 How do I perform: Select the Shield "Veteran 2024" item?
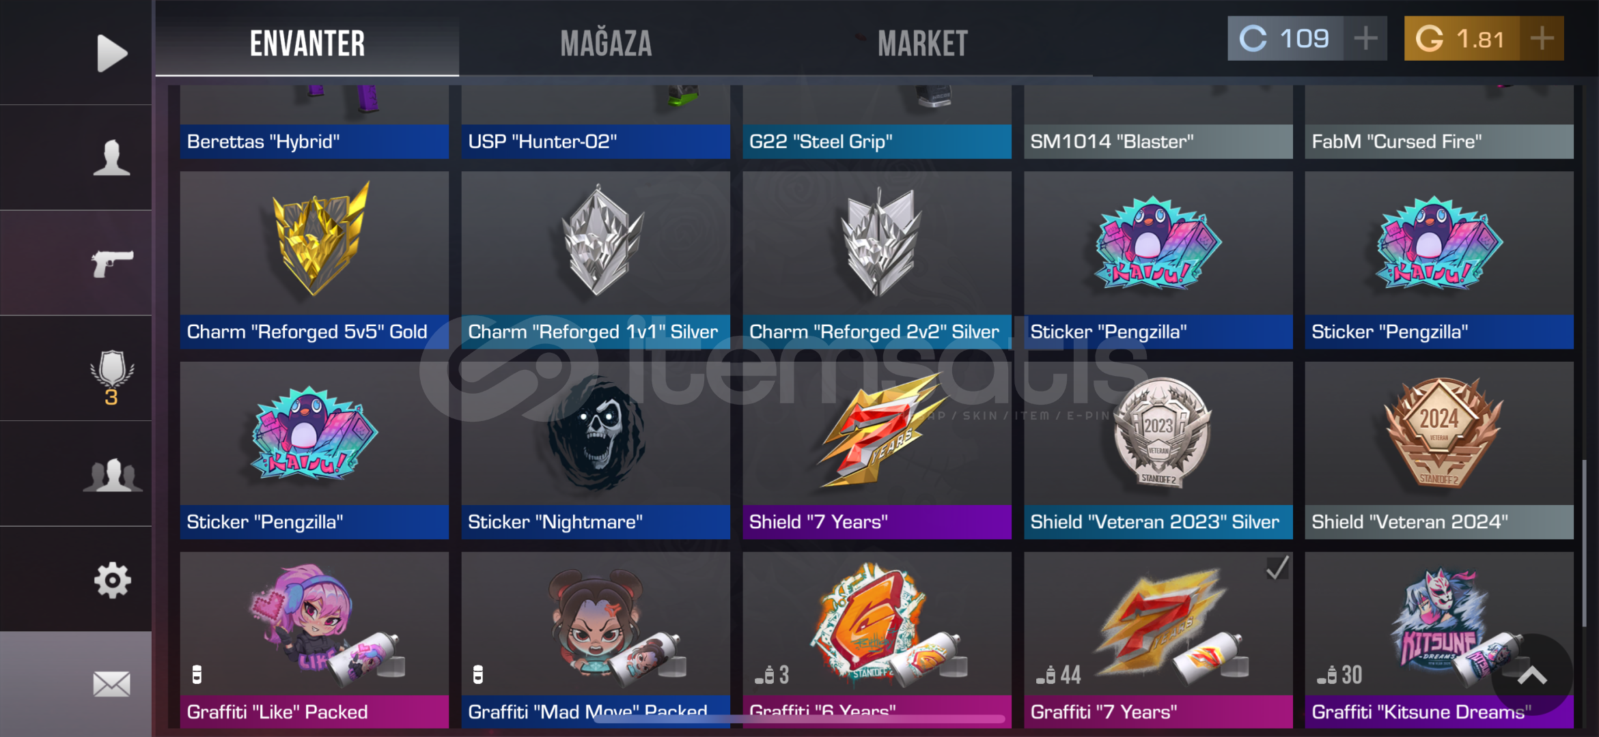[x=1439, y=450]
